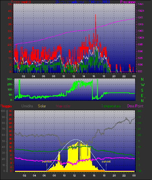This screenshot has width=152, height=180.
Task: Click the N label atop wind direction scale
Action: tap(142, 79)
